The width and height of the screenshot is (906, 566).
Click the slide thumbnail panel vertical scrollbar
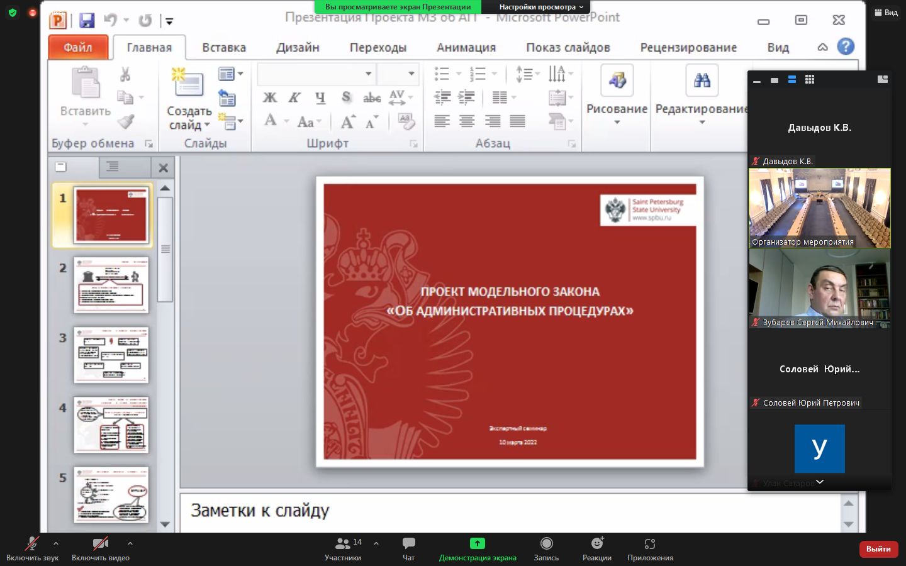(165, 250)
